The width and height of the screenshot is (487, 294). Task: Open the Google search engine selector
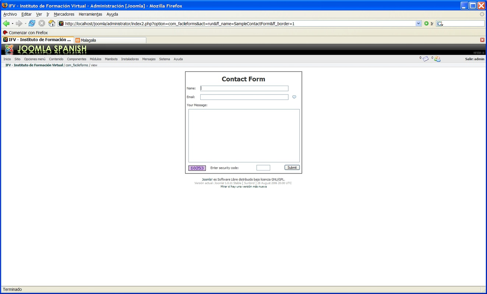(x=440, y=24)
